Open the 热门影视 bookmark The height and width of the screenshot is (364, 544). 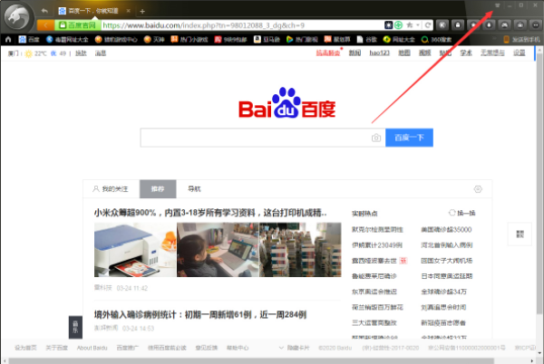(x=302, y=39)
